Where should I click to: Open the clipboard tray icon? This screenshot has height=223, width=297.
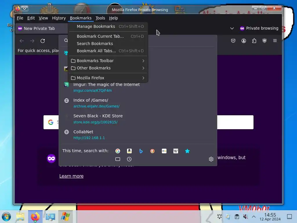pyautogui.click(x=237, y=217)
